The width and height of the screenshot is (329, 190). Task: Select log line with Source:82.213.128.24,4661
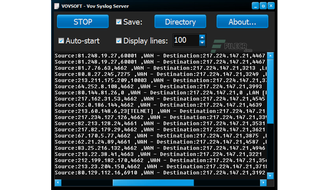[x=161, y=123]
